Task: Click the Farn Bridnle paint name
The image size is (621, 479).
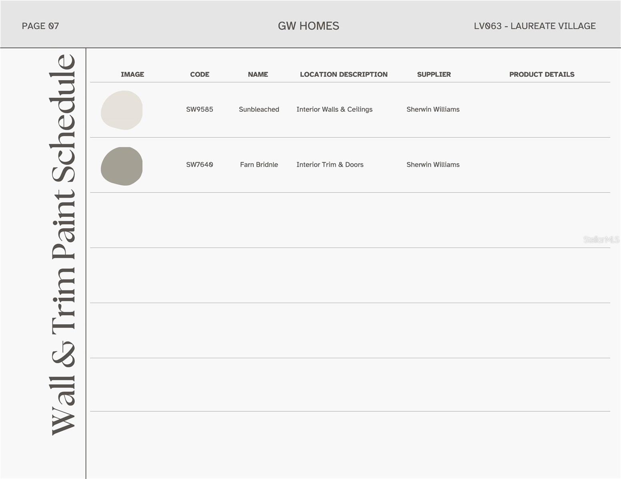Action: click(x=259, y=164)
